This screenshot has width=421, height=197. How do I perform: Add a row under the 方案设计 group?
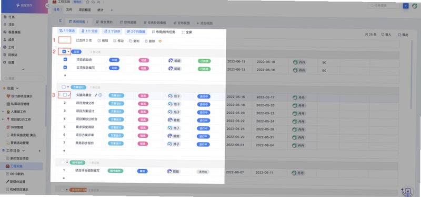tap(64, 150)
